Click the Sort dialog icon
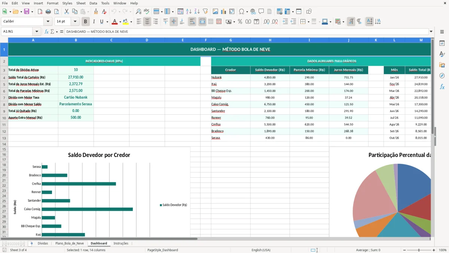Screen dimensions: 449x253 (x=180, y=12)
